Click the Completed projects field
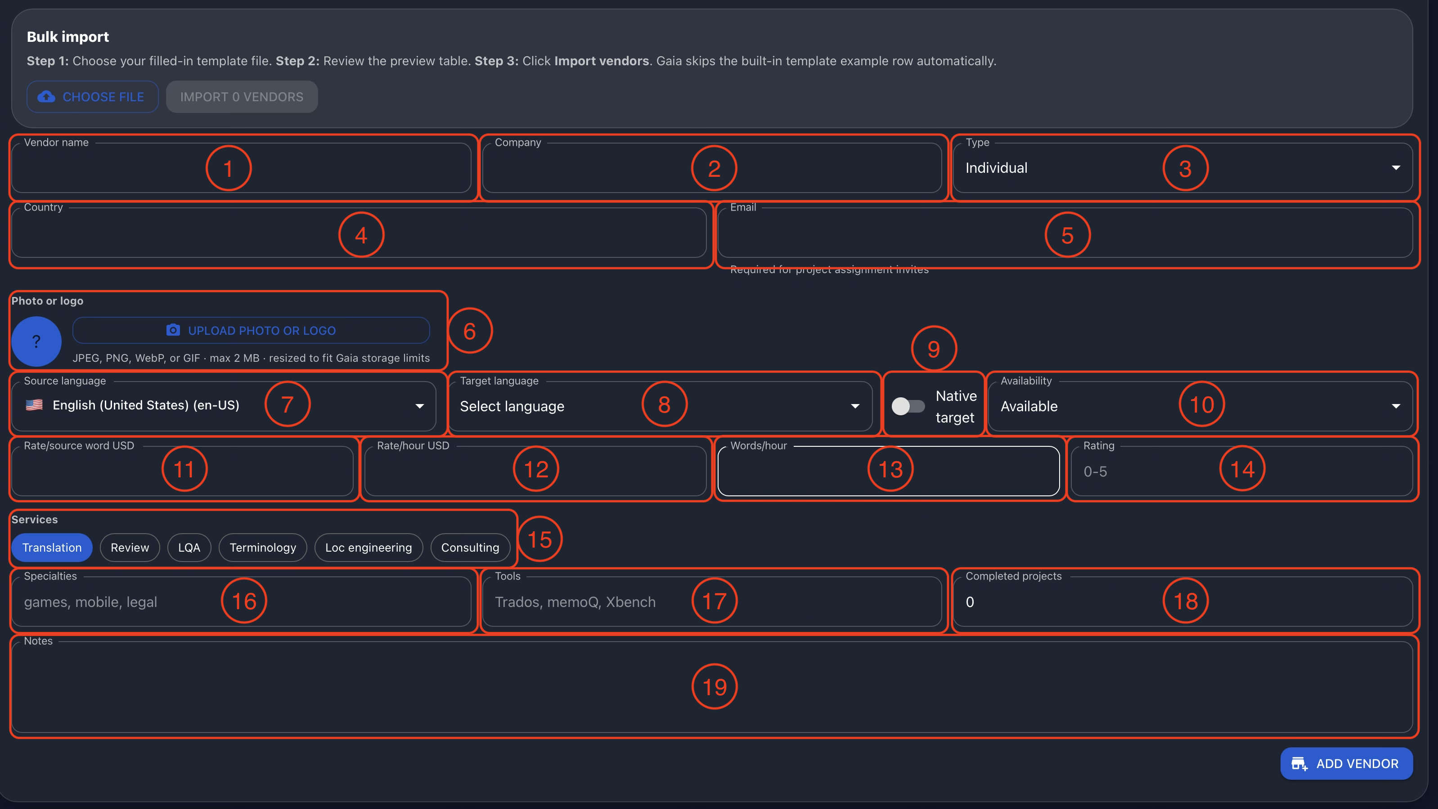 tap(1182, 601)
